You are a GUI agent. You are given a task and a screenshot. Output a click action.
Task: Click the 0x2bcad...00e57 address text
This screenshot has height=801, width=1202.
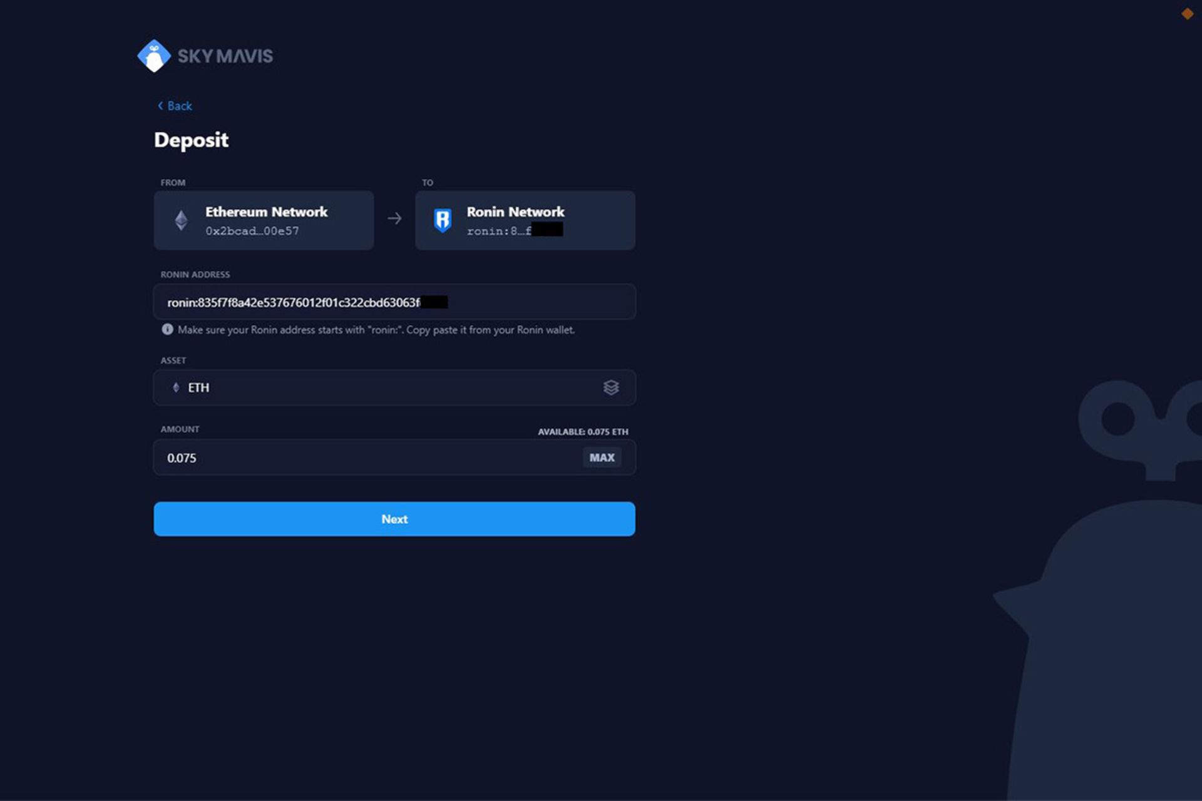252,231
